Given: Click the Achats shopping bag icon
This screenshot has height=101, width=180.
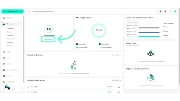Looking at the screenshot, I should (x=4, y=64).
